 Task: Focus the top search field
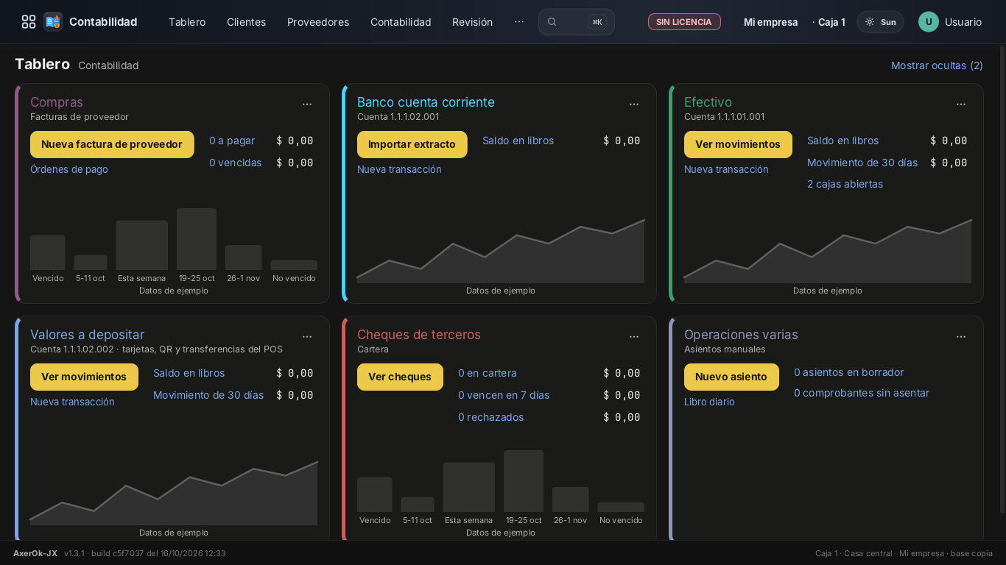(x=576, y=22)
